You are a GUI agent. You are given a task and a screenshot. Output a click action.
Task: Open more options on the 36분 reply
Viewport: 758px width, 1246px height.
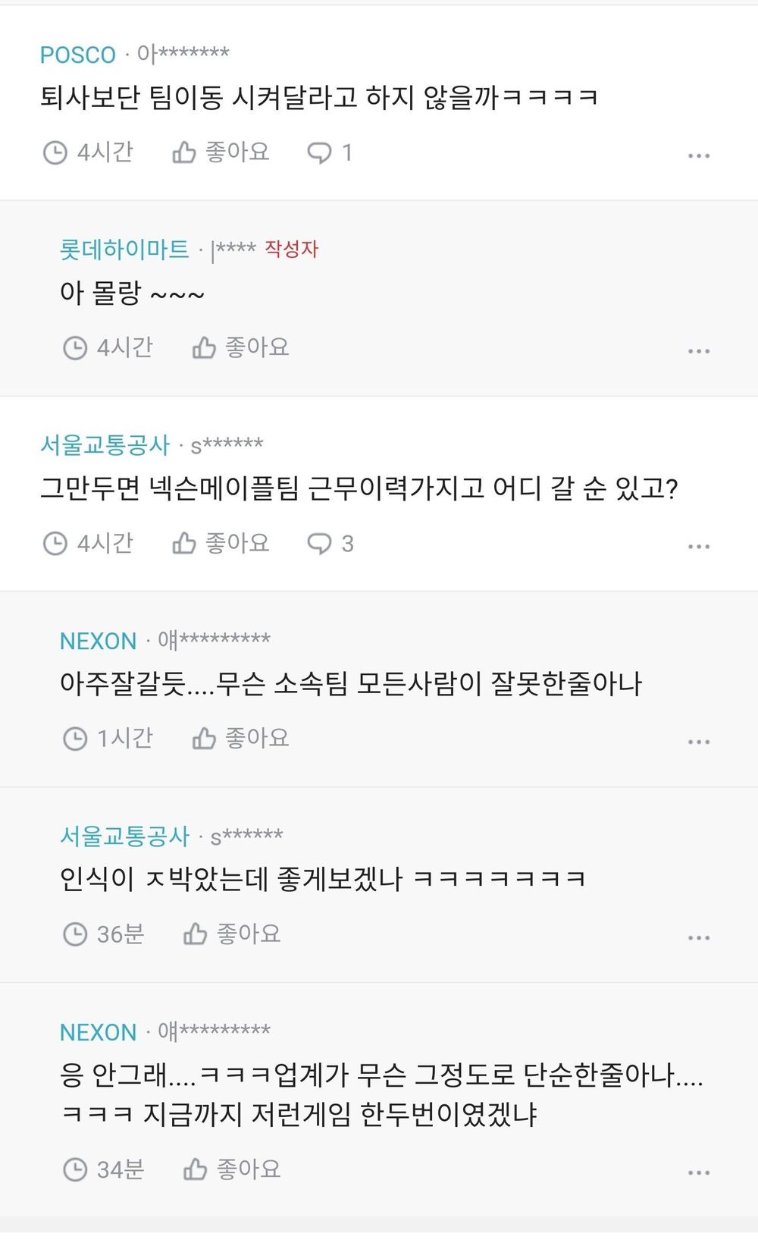click(x=698, y=937)
